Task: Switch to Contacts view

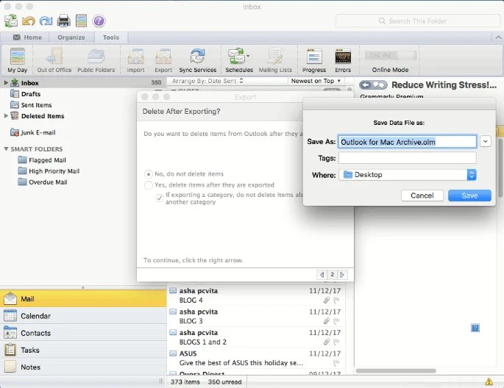Action: pos(83,333)
